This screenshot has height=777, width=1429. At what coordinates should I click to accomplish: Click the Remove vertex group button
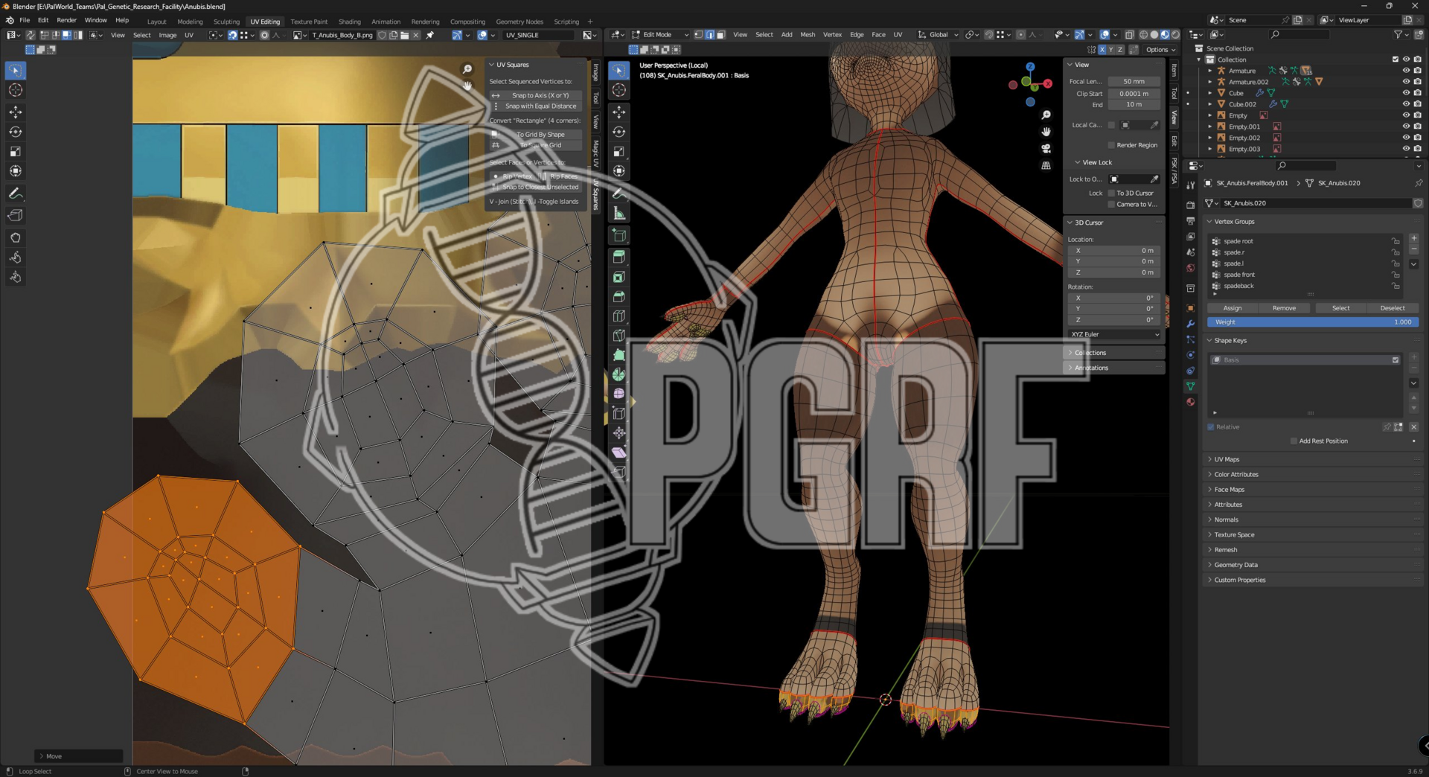(x=1284, y=308)
